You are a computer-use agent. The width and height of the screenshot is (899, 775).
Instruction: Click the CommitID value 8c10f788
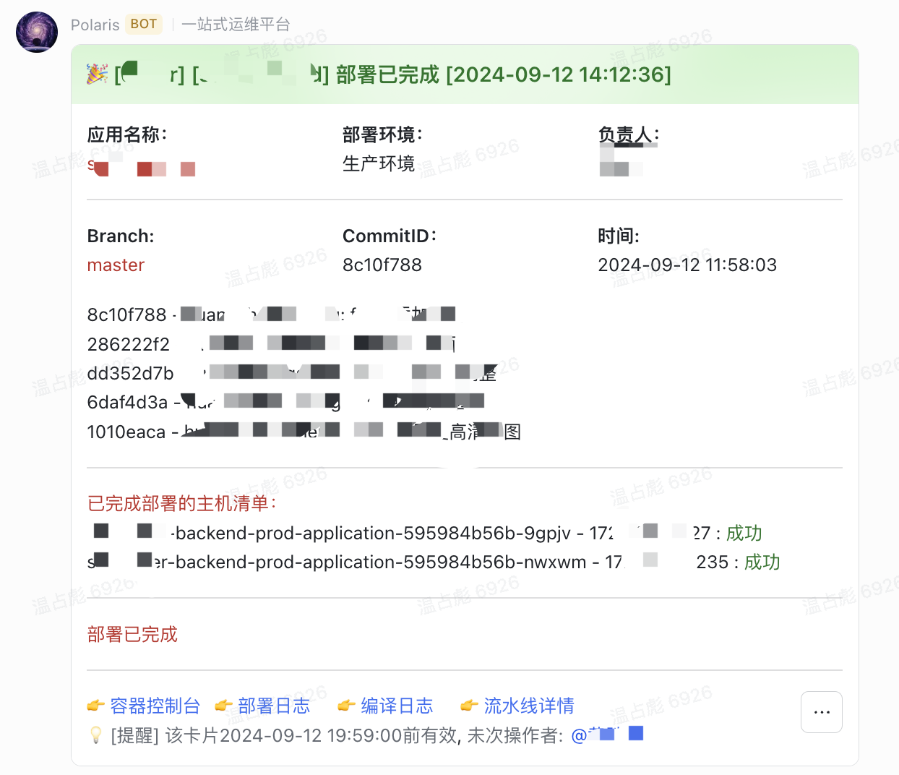pos(382,265)
